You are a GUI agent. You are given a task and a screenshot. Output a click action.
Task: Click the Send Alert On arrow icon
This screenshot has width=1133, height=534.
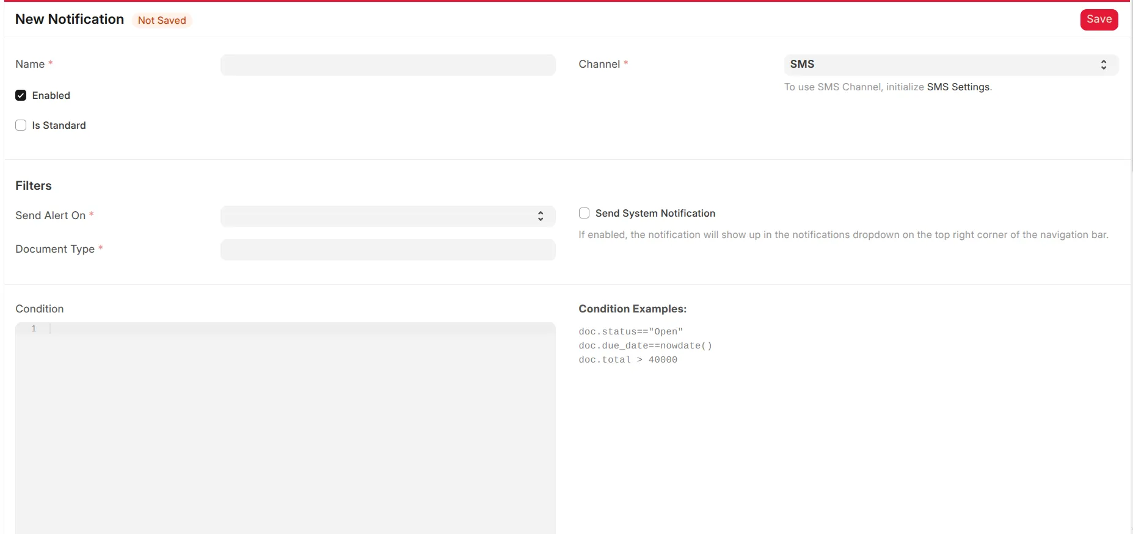540,216
